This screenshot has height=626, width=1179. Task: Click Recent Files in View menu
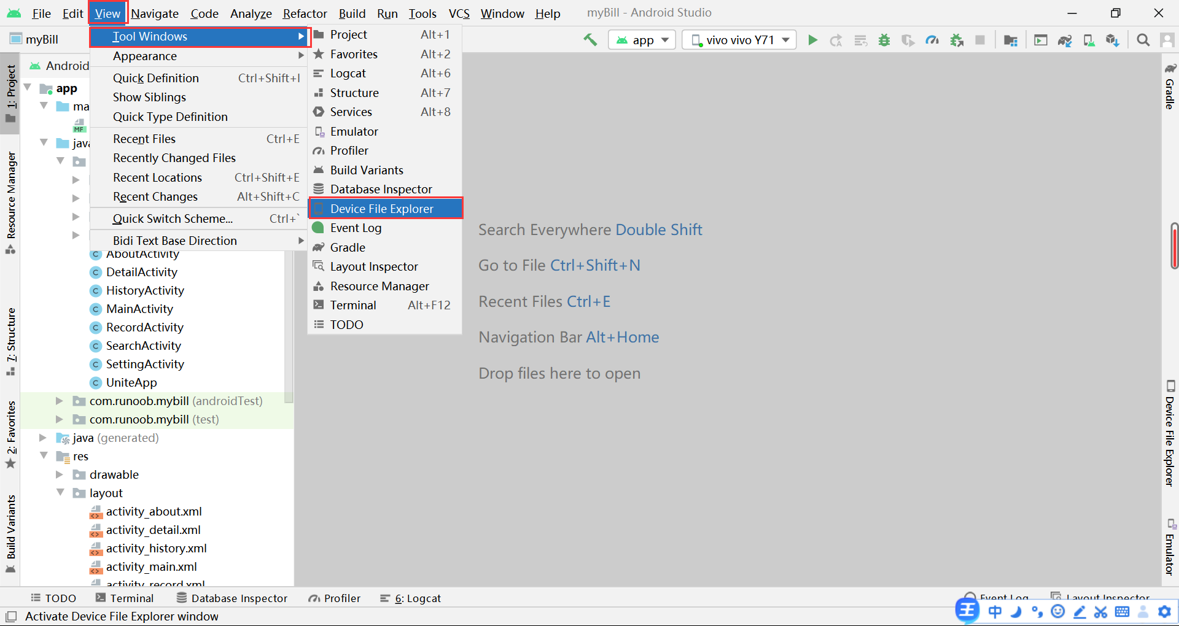click(198, 139)
